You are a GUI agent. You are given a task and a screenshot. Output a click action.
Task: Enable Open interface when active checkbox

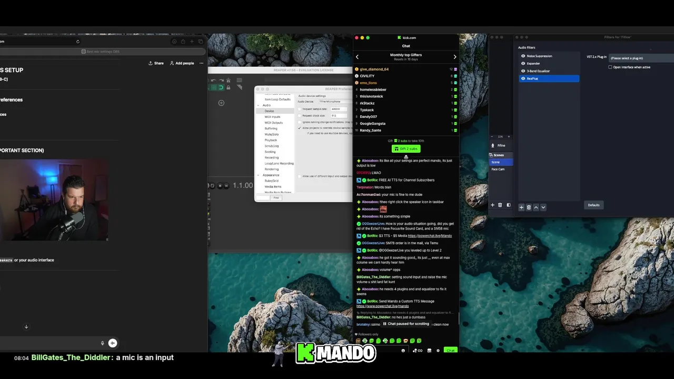tap(610, 67)
